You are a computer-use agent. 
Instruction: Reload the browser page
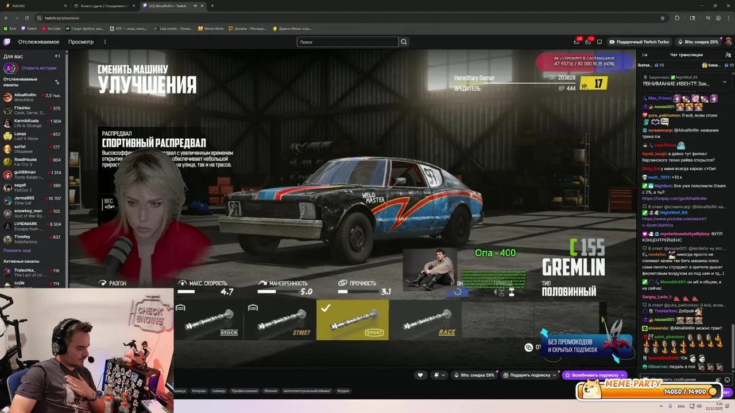[x=26, y=18]
